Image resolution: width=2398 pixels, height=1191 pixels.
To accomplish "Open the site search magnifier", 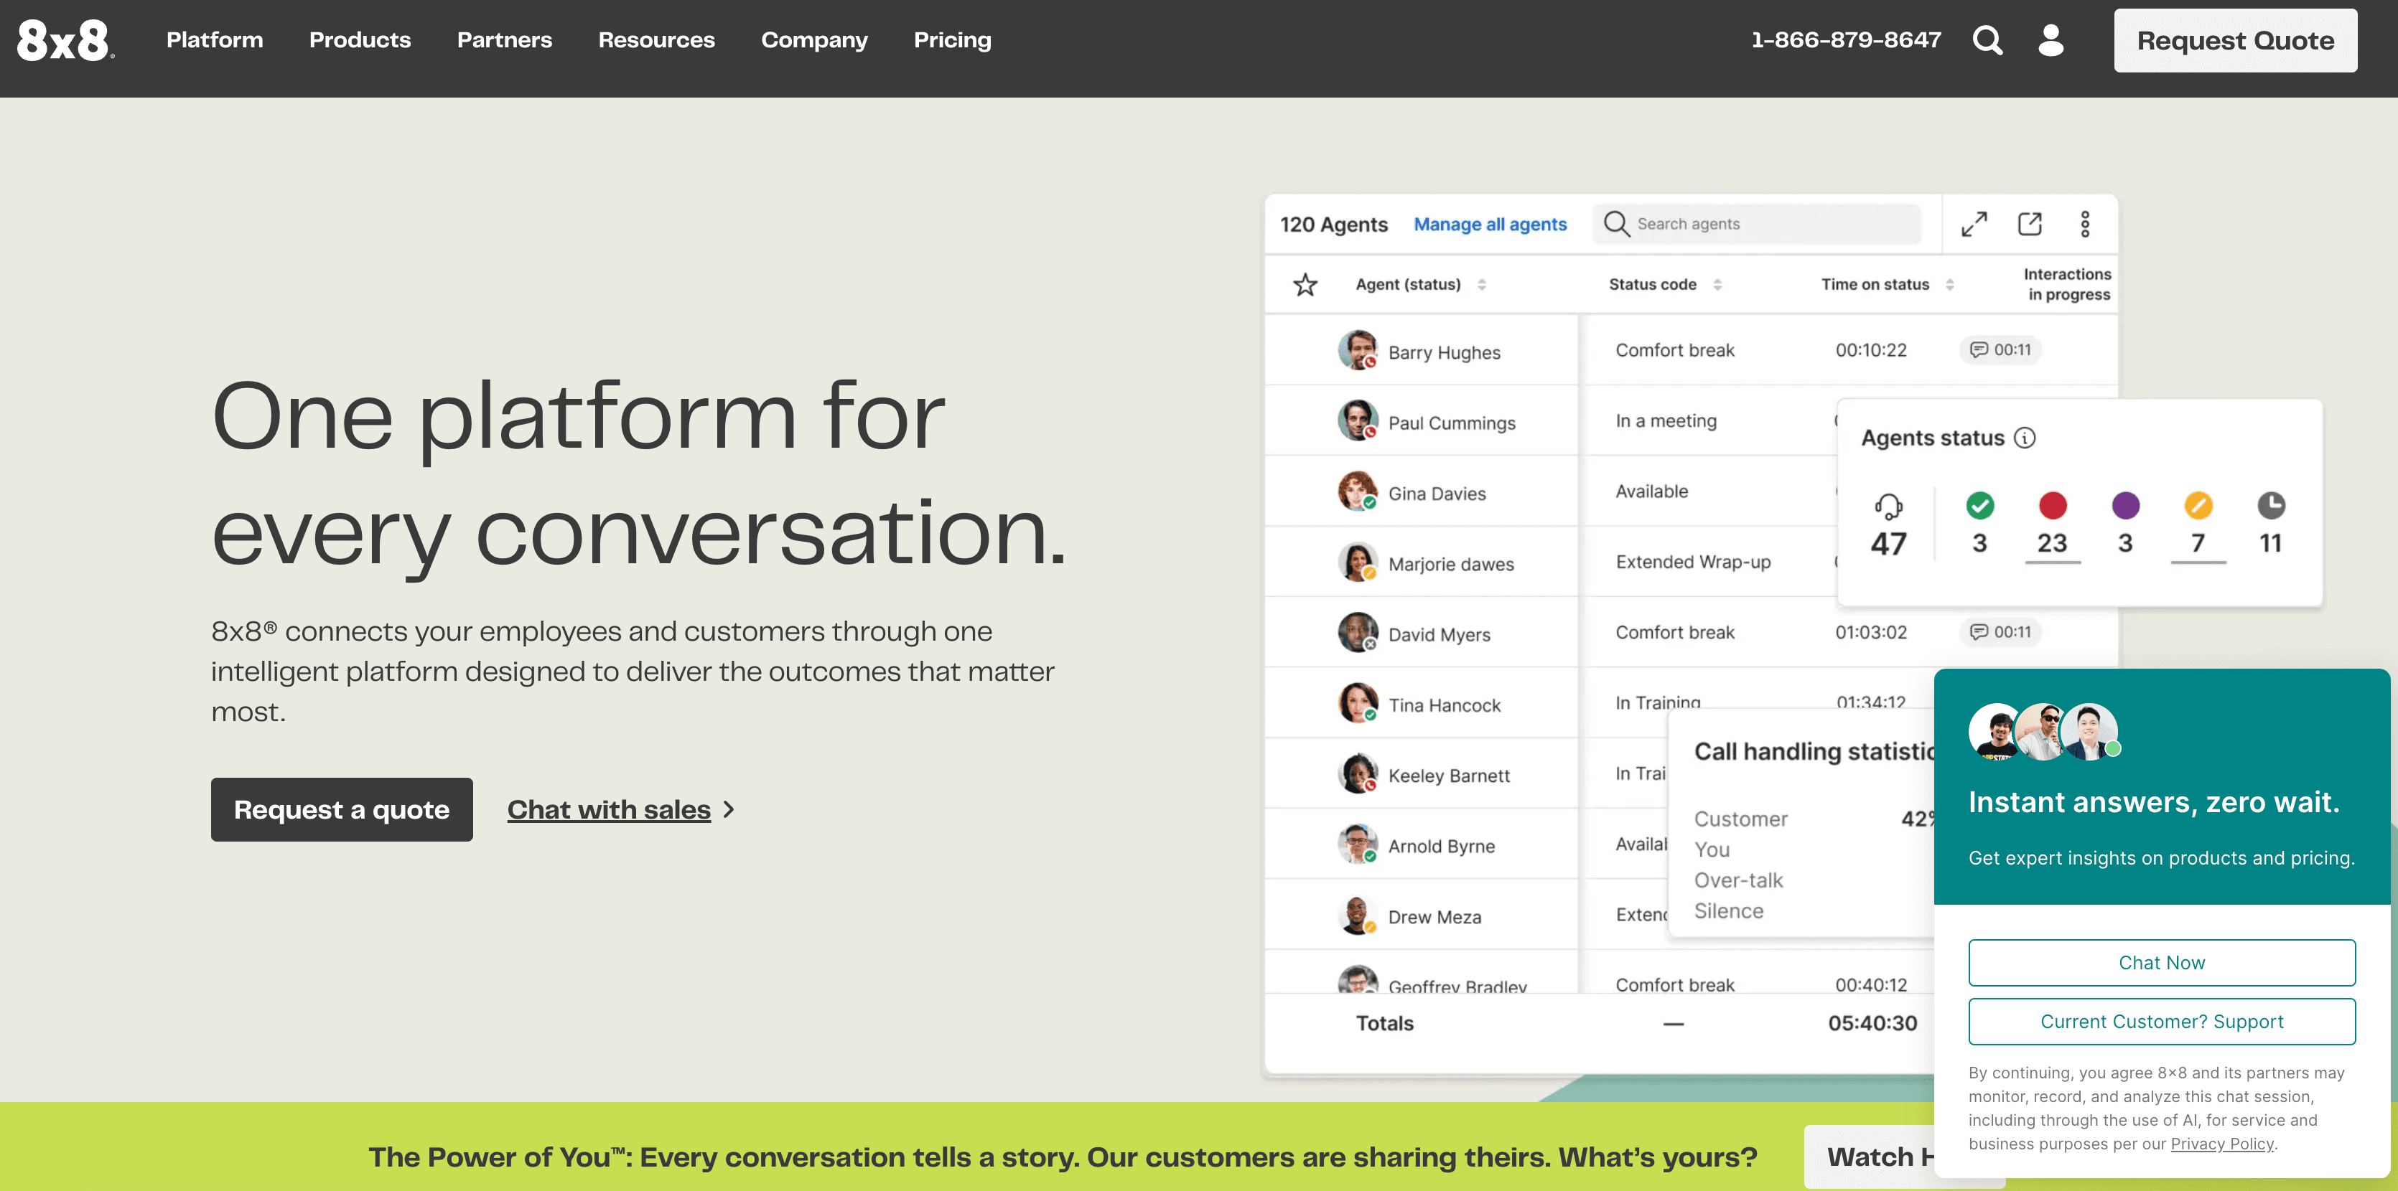I will [1989, 40].
